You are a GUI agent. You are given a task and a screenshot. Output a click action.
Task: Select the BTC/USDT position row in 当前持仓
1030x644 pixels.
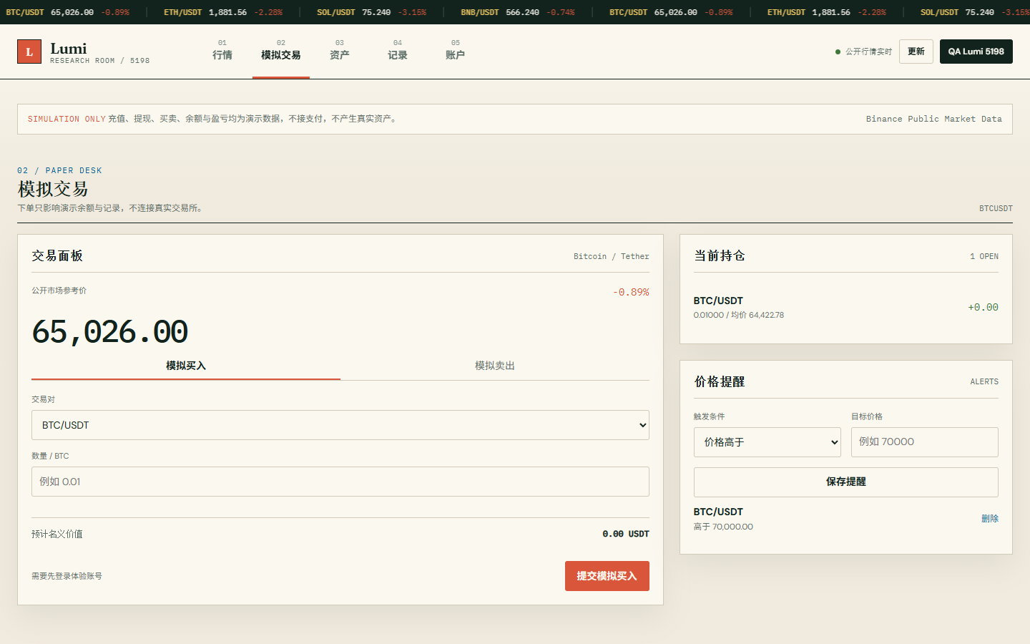(x=846, y=308)
